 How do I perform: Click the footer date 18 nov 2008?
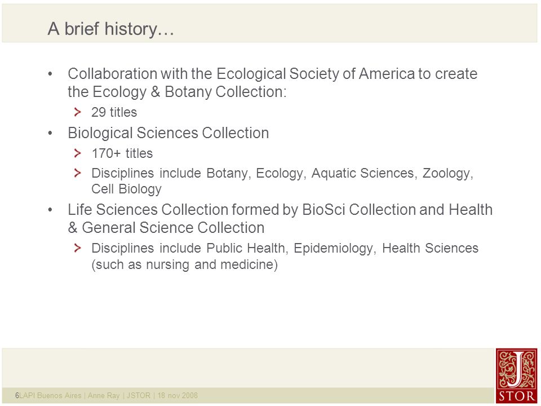pyautogui.click(x=178, y=396)
